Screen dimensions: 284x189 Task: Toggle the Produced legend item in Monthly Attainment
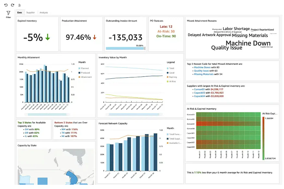pyautogui.click(x=84, y=73)
